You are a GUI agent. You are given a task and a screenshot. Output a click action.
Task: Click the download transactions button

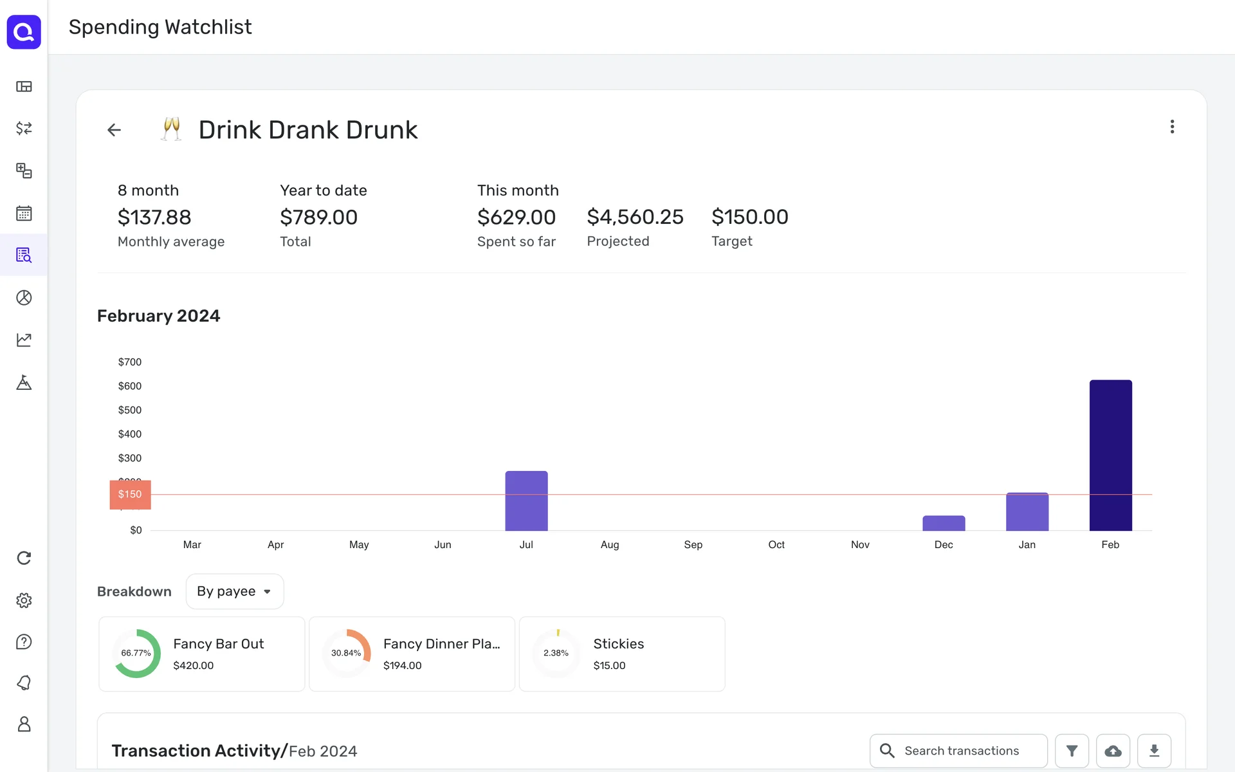(1154, 751)
